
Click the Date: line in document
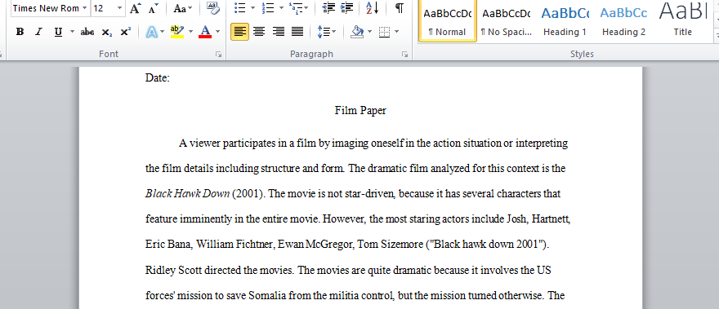(x=158, y=78)
